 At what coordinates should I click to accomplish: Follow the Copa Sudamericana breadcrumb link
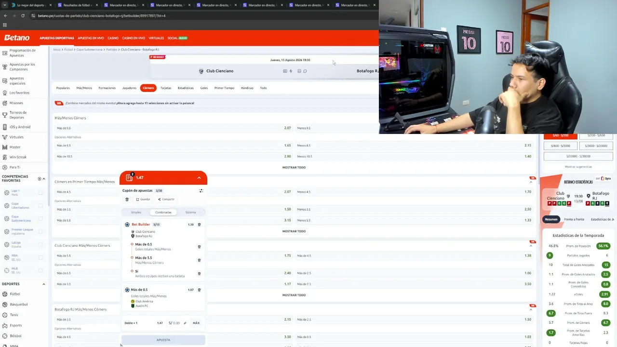coord(90,50)
